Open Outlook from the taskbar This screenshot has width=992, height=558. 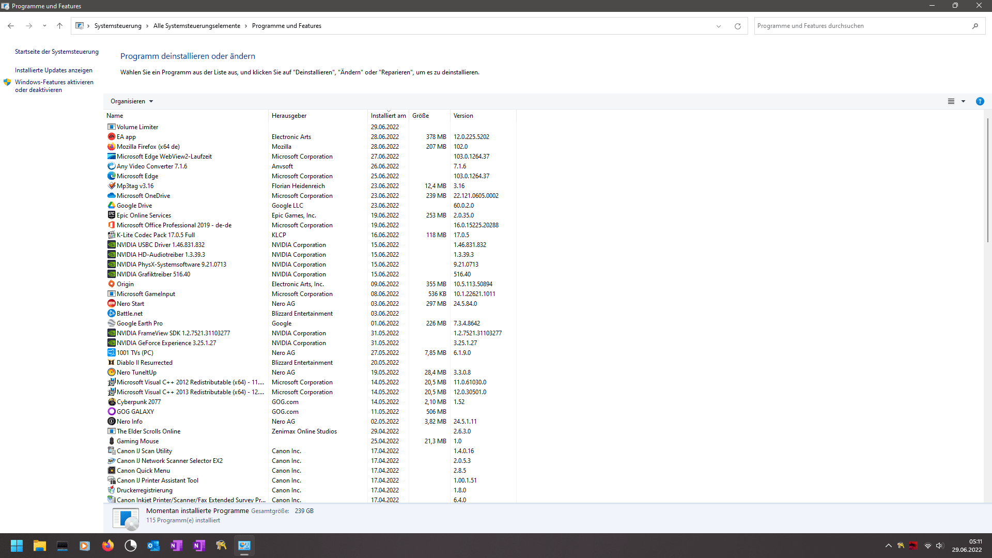pos(153,546)
